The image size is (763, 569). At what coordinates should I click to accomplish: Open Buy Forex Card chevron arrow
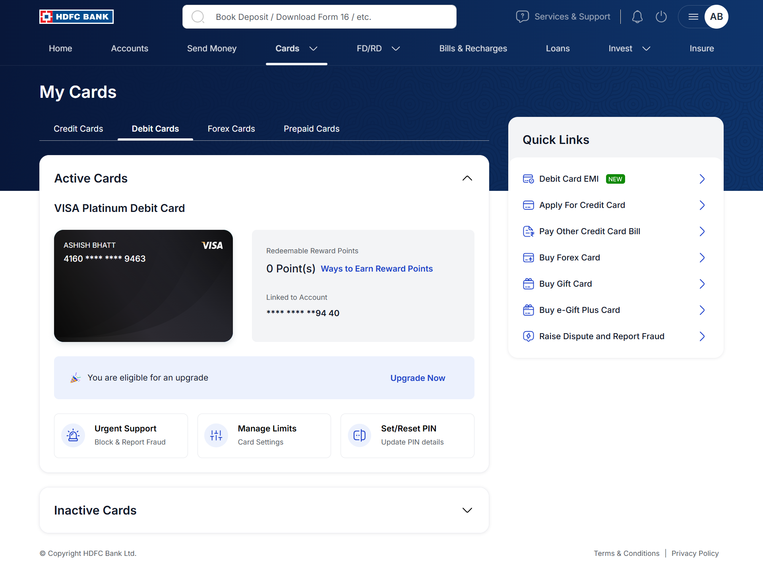[702, 258]
